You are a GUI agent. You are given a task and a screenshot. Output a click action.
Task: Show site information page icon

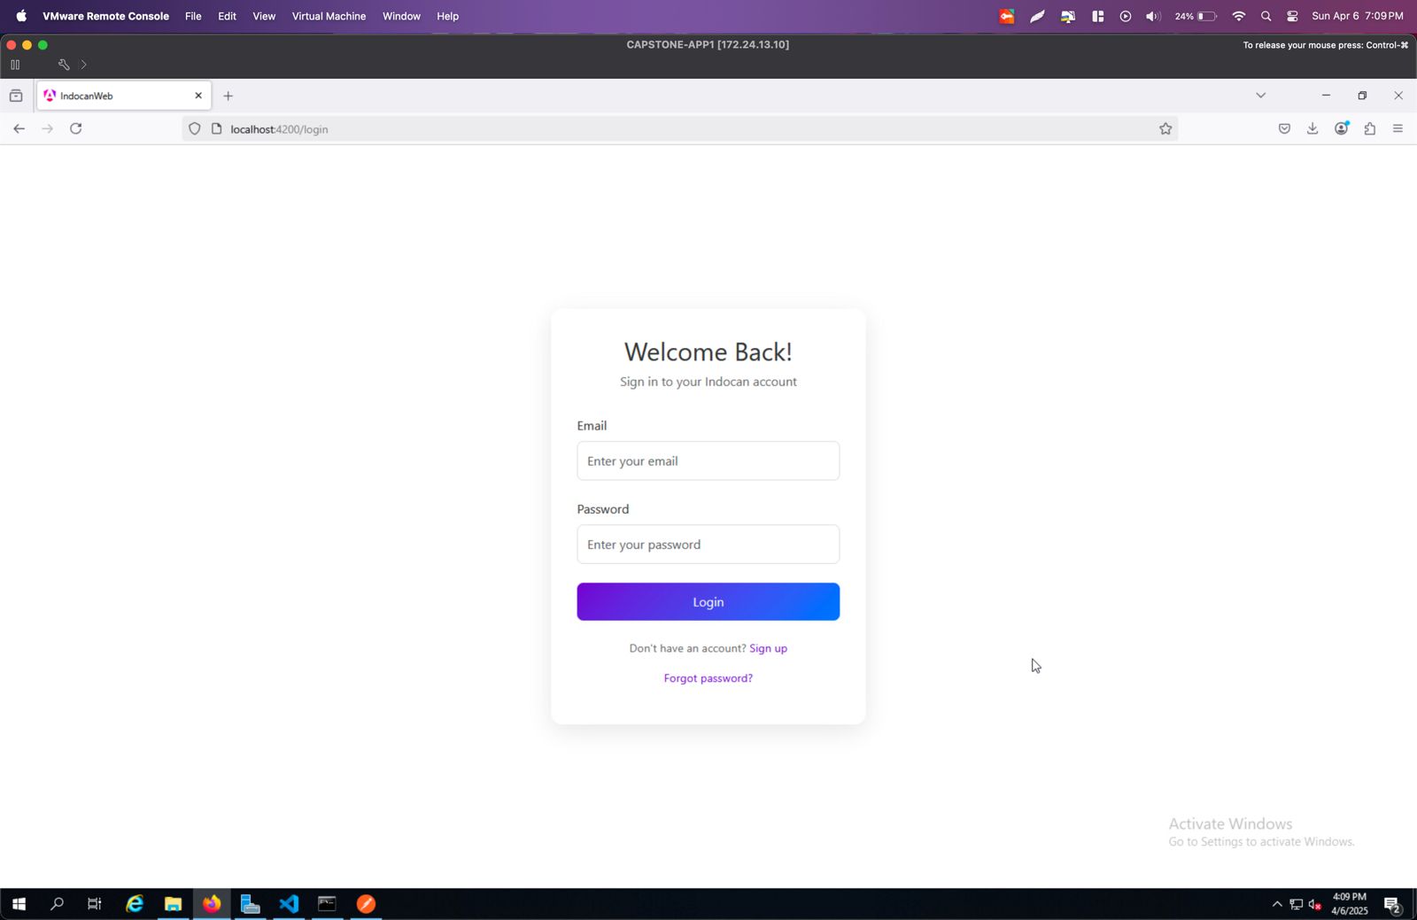(216, 129)
